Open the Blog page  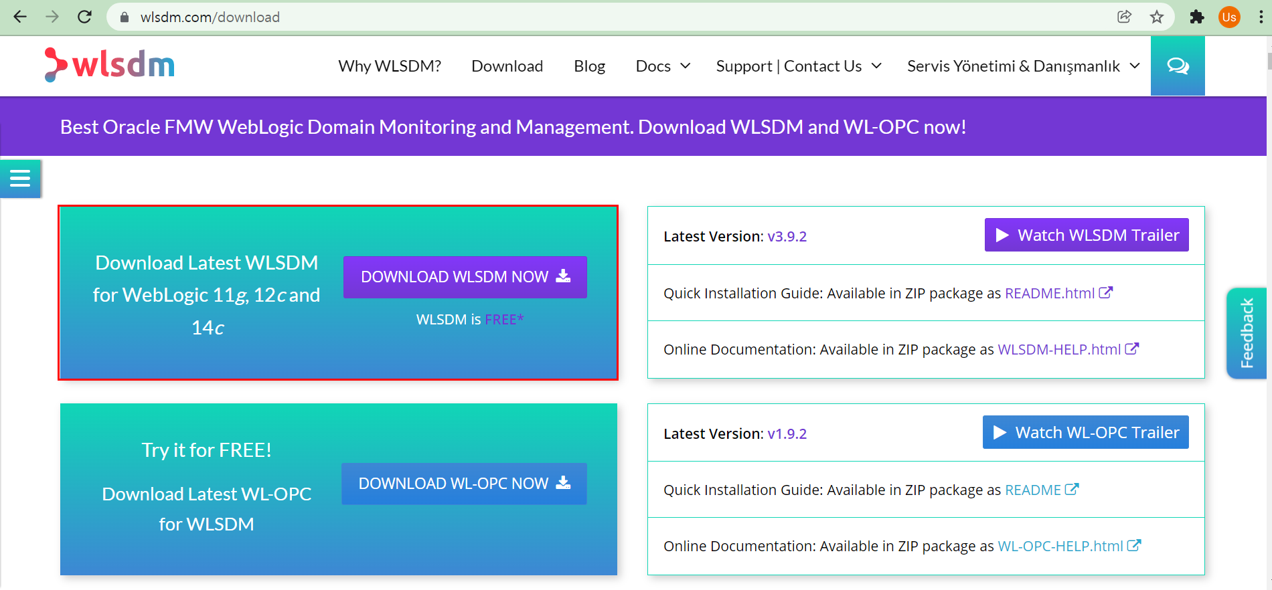pyautogui.click(x=589, y=66)
